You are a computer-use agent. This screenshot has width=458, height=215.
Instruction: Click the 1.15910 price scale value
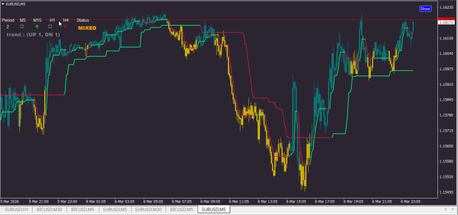point(446,85)
